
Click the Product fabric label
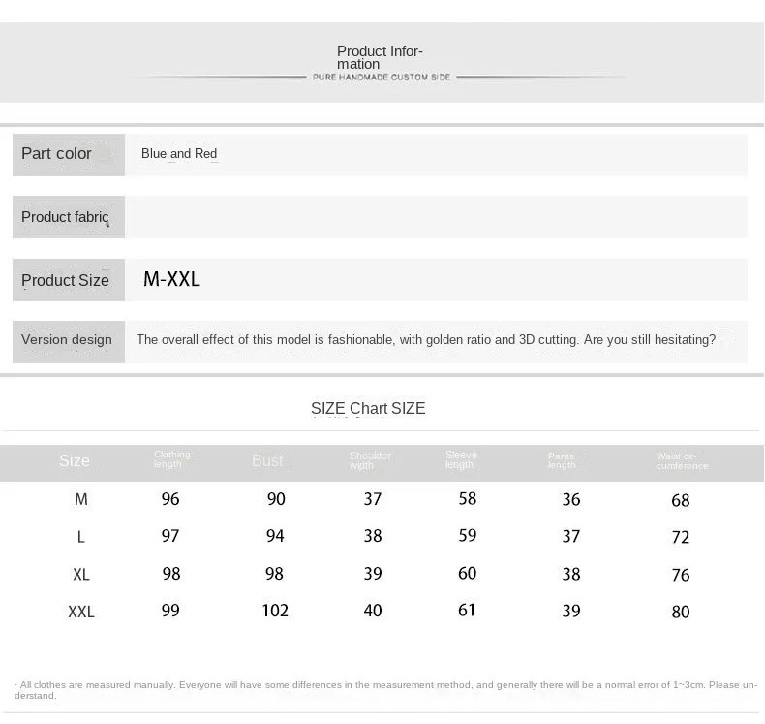click(65, 217)
